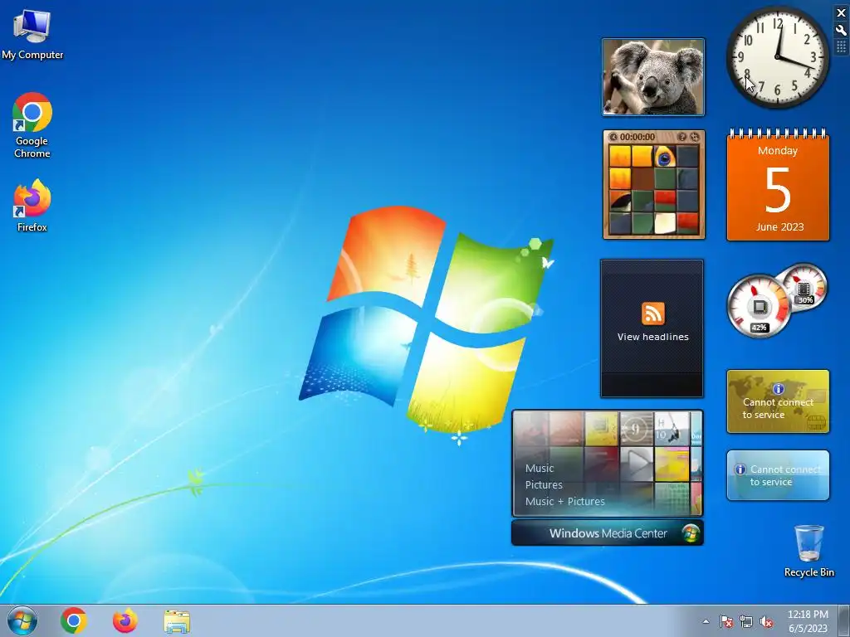Click the white puzzle tile
The image size is (850, 637).
pos(665,223)
